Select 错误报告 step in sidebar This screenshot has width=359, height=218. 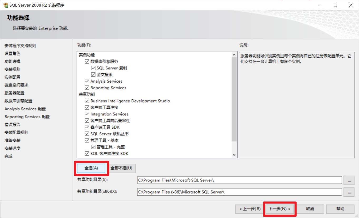coord(12,125)
